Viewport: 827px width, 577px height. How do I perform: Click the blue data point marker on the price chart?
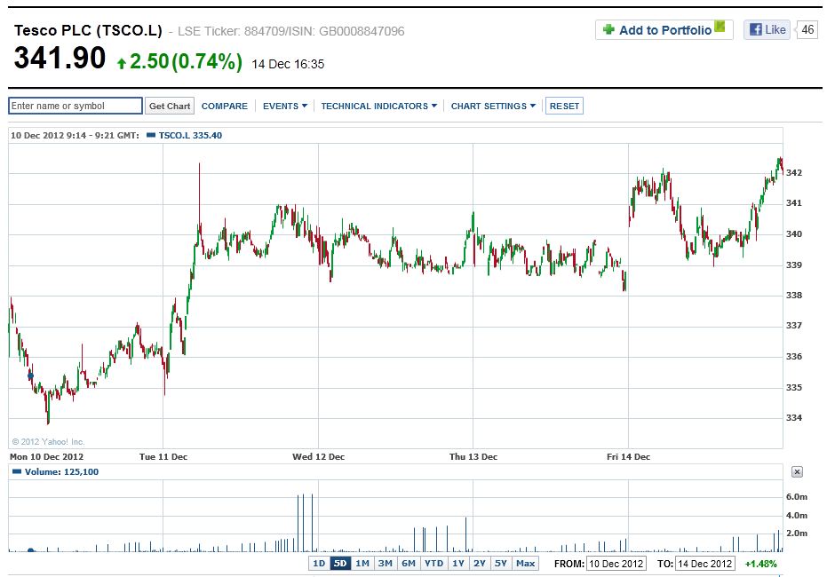(30, 375)
